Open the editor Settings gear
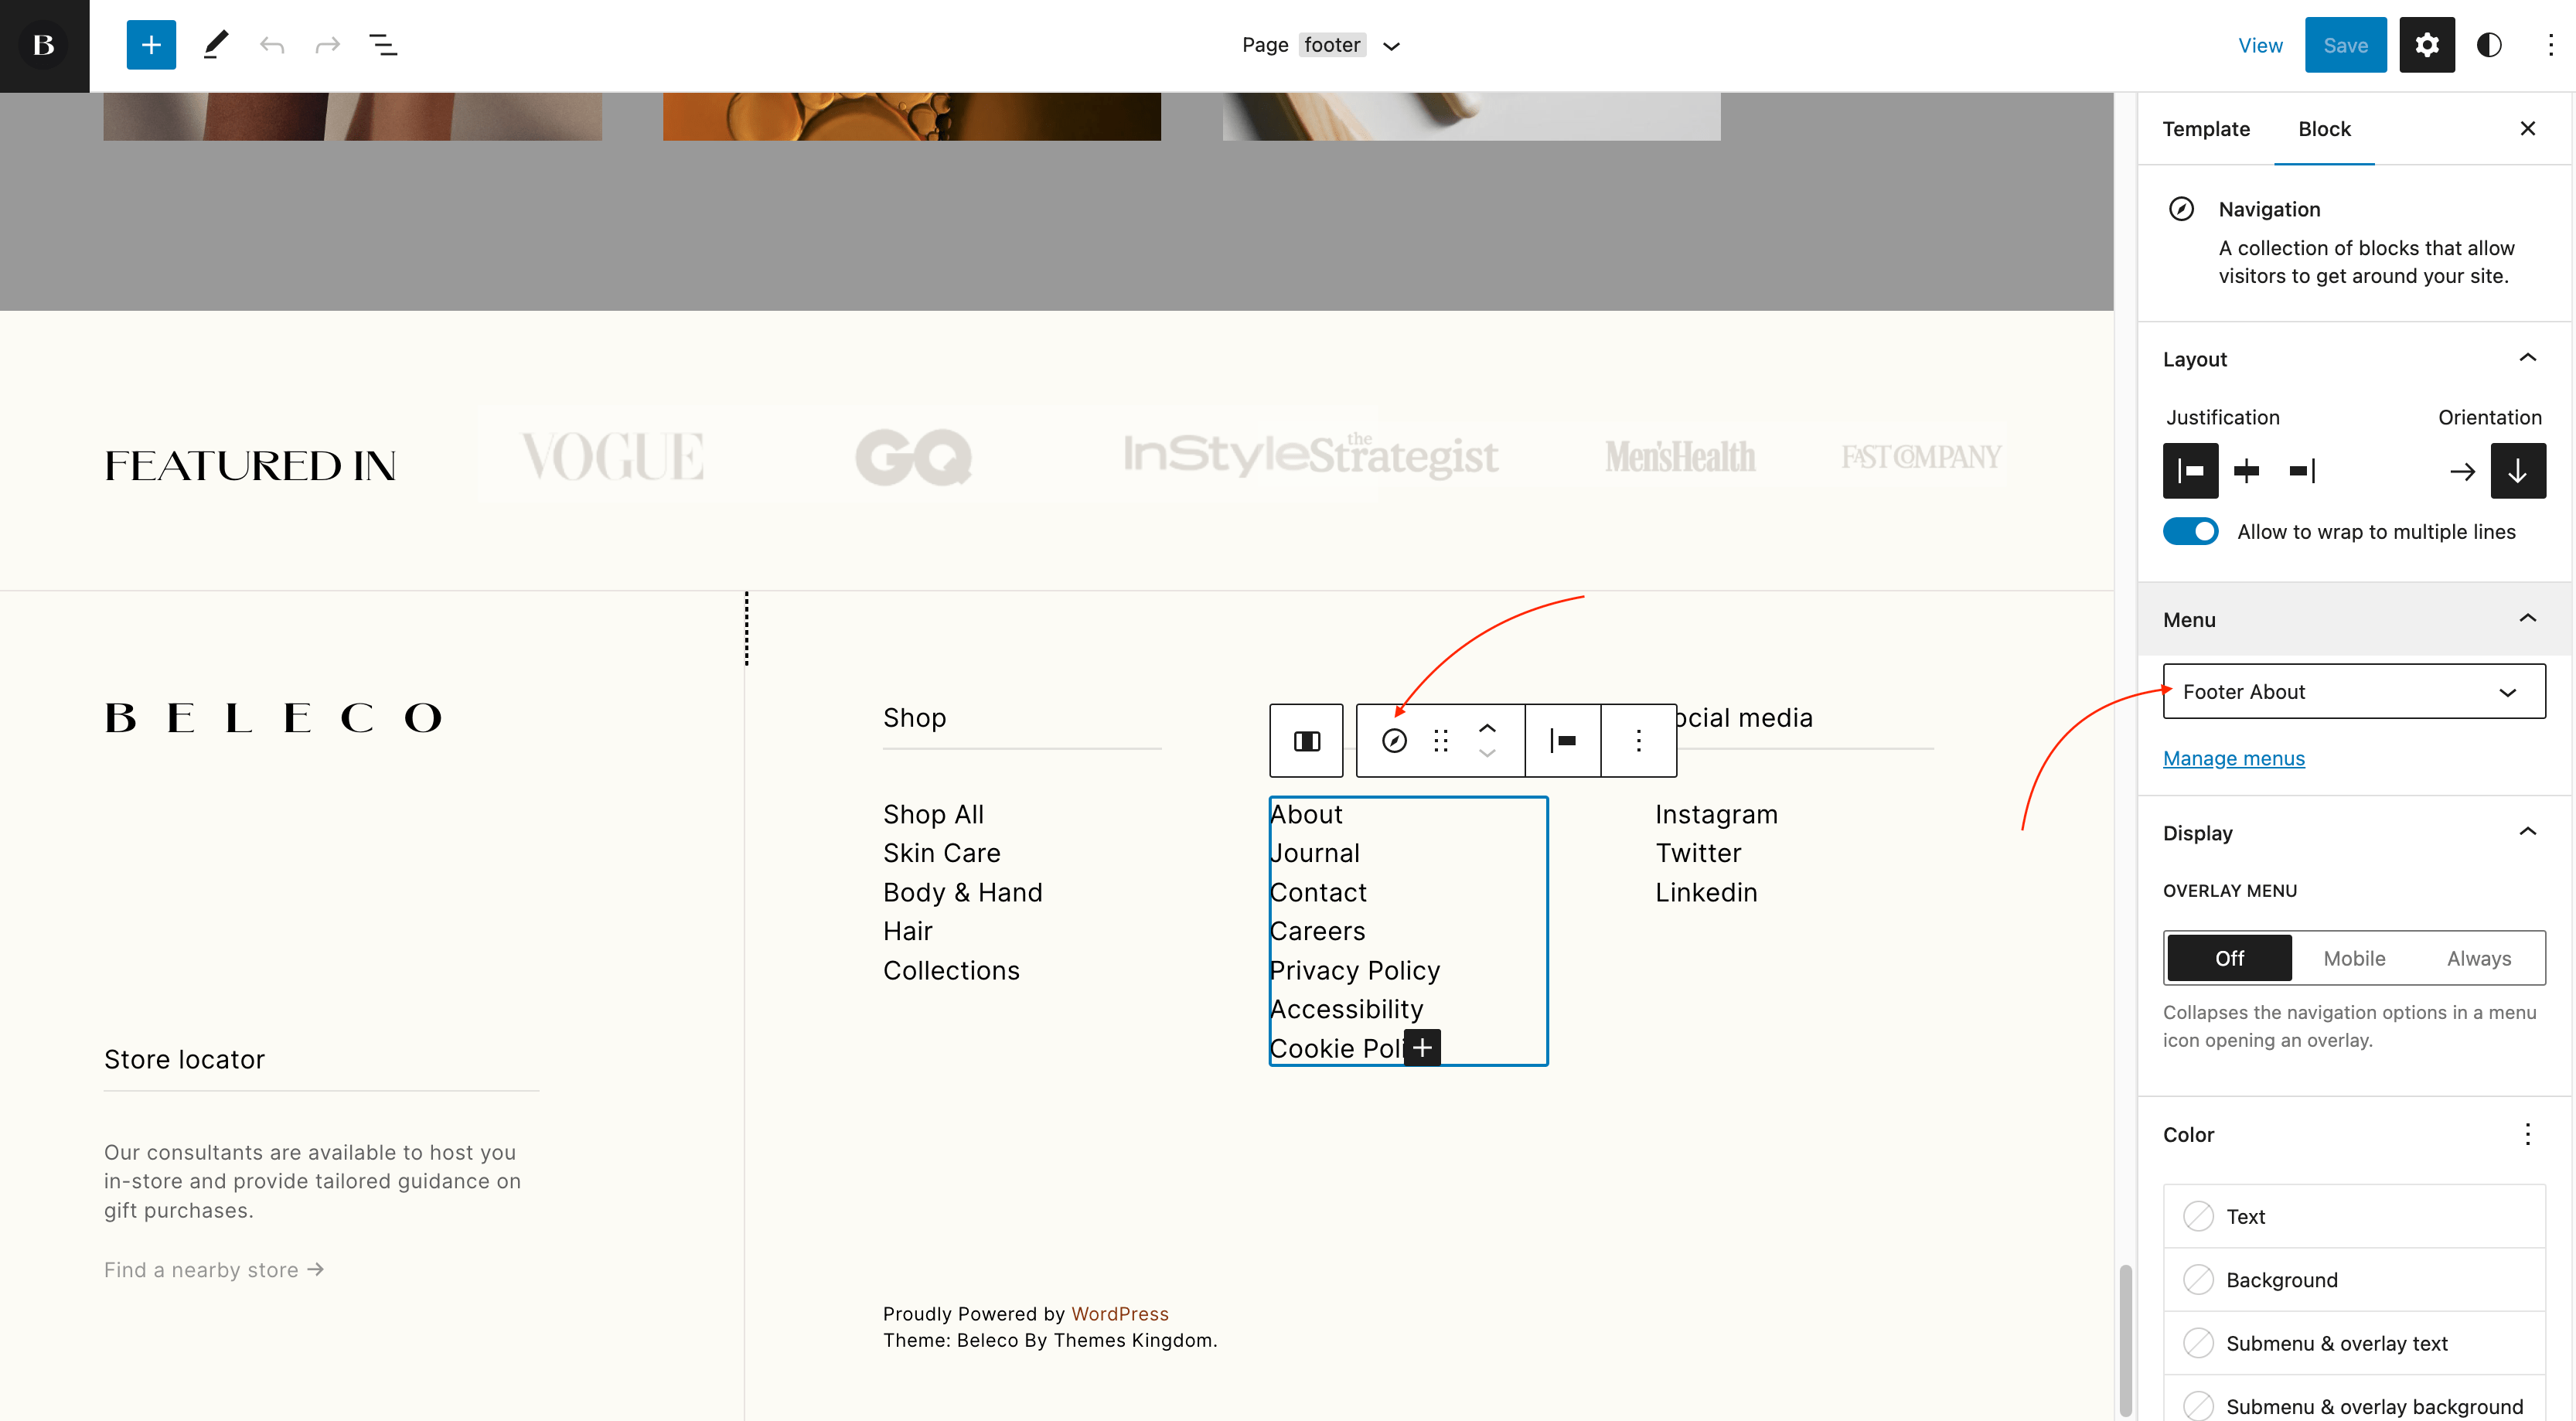 point(2427,45)
